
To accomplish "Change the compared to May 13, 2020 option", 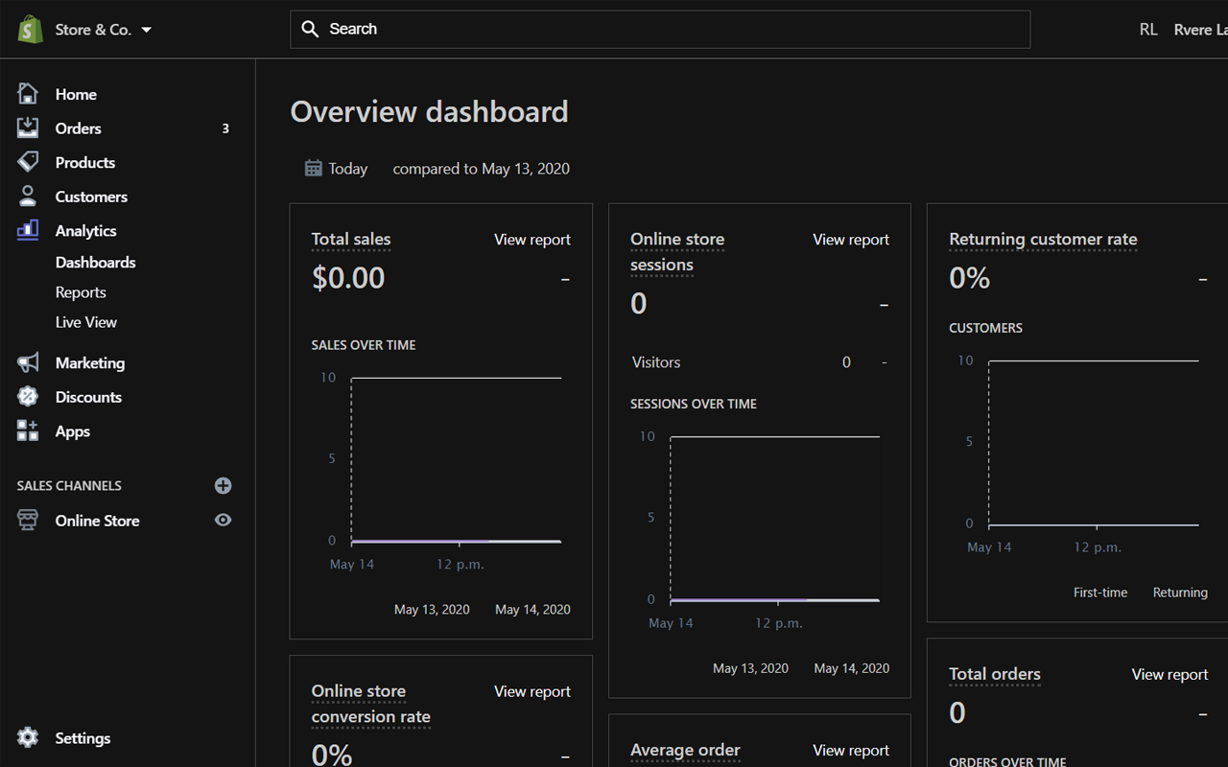I will click(x=481, y=168).
